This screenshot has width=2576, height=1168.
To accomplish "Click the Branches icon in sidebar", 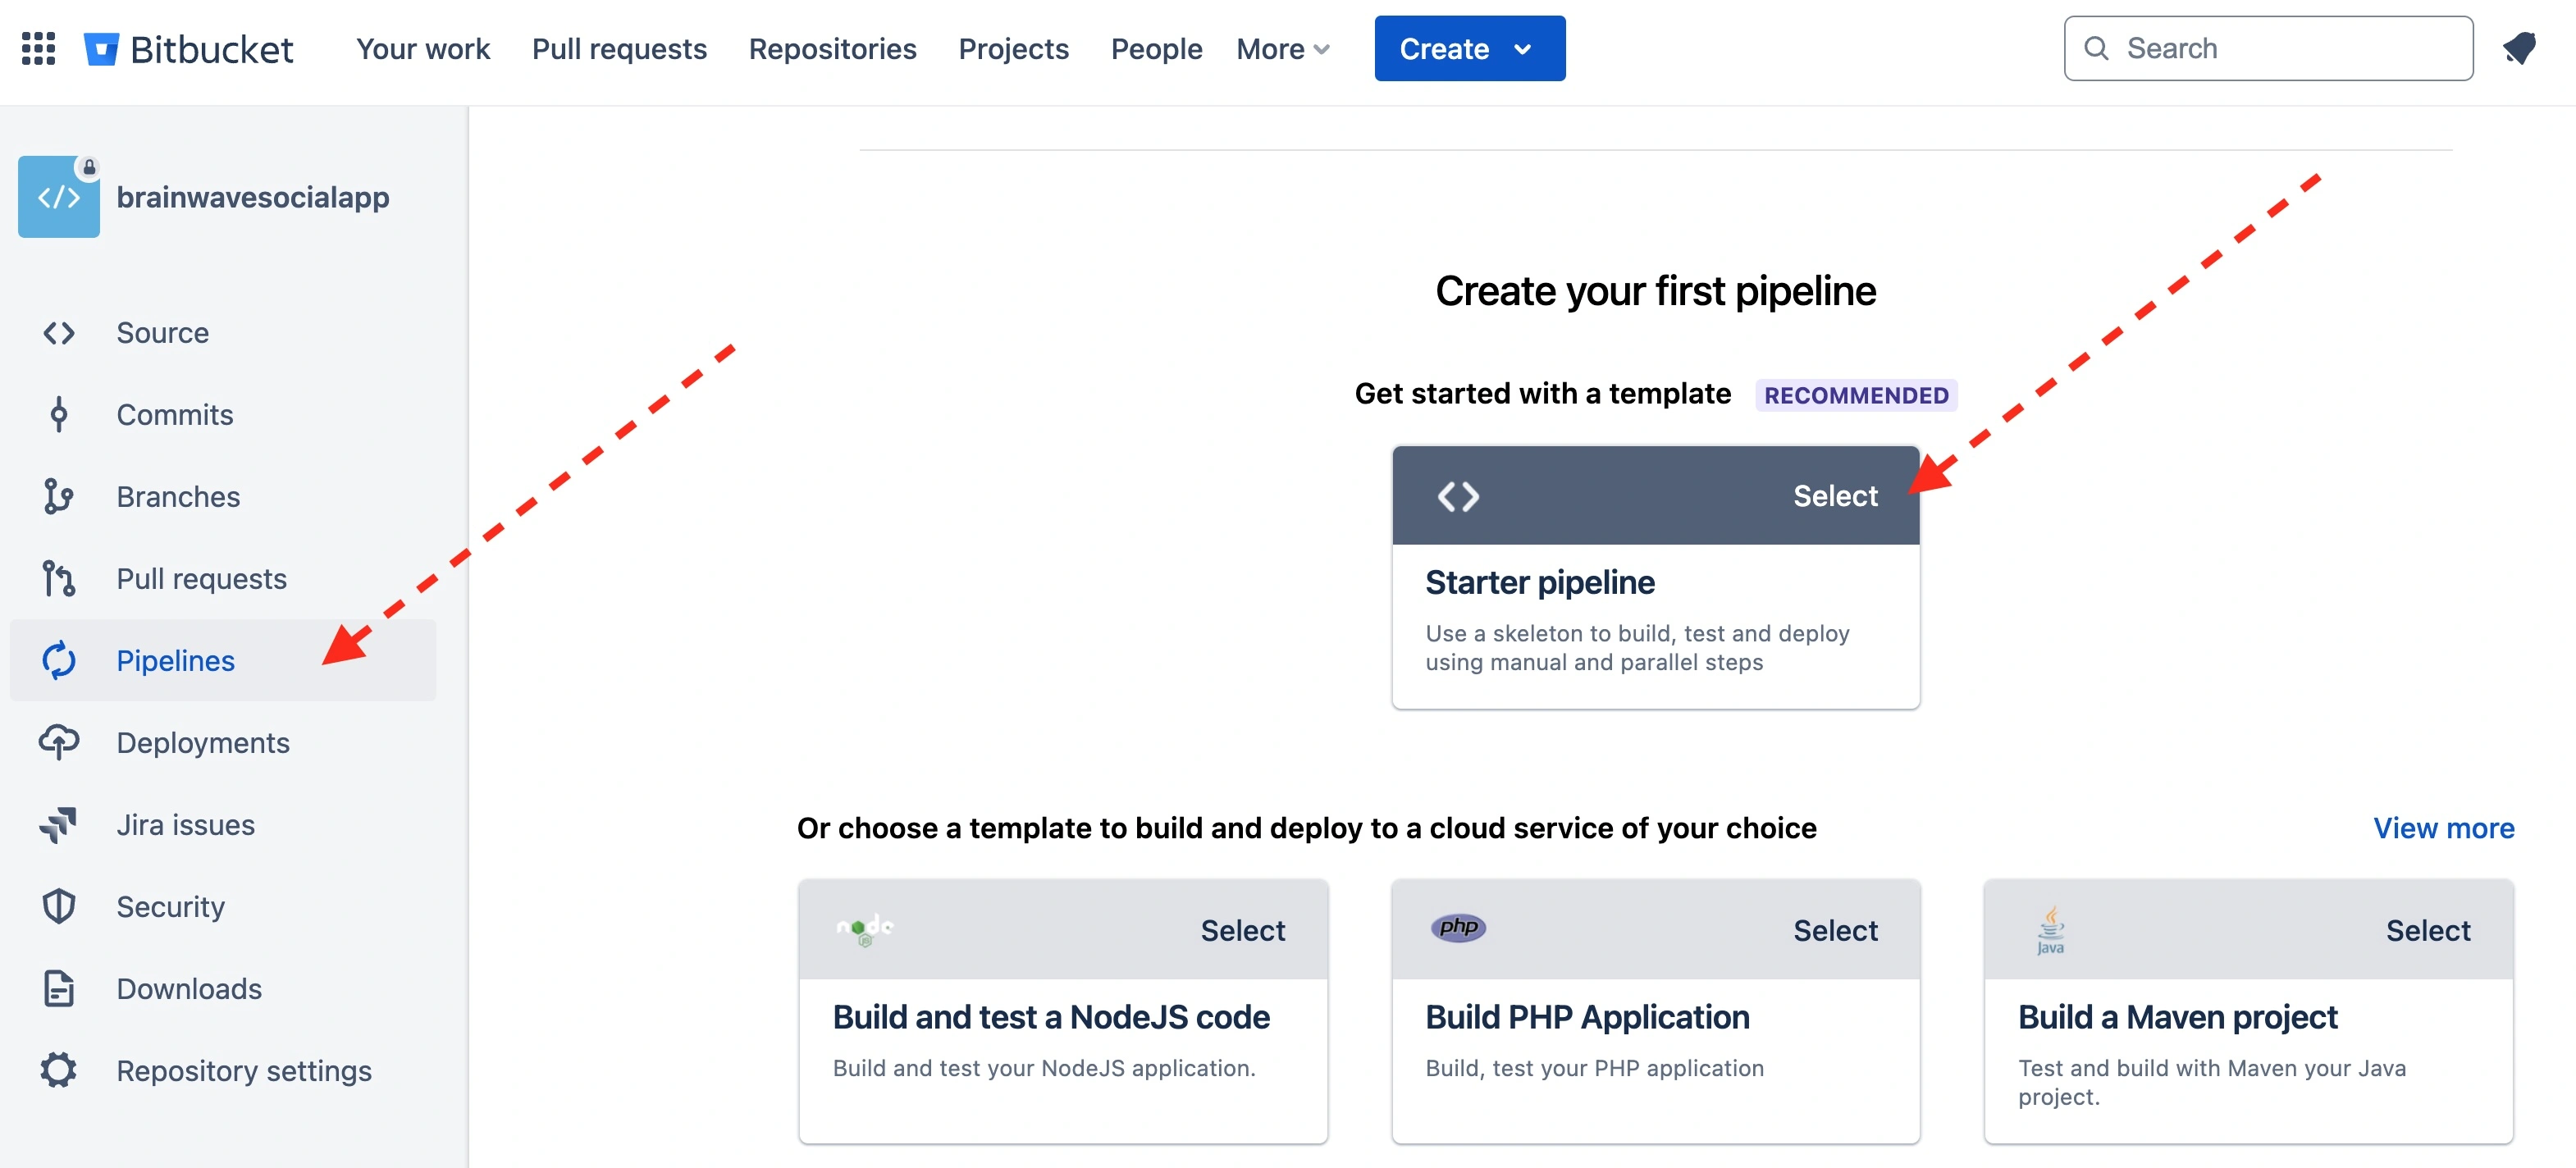I will [59, 497].
